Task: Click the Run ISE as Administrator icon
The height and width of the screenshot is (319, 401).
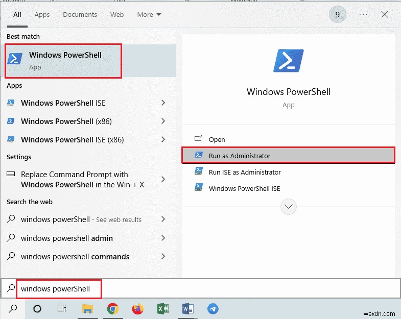Action: tap(198, 171)
